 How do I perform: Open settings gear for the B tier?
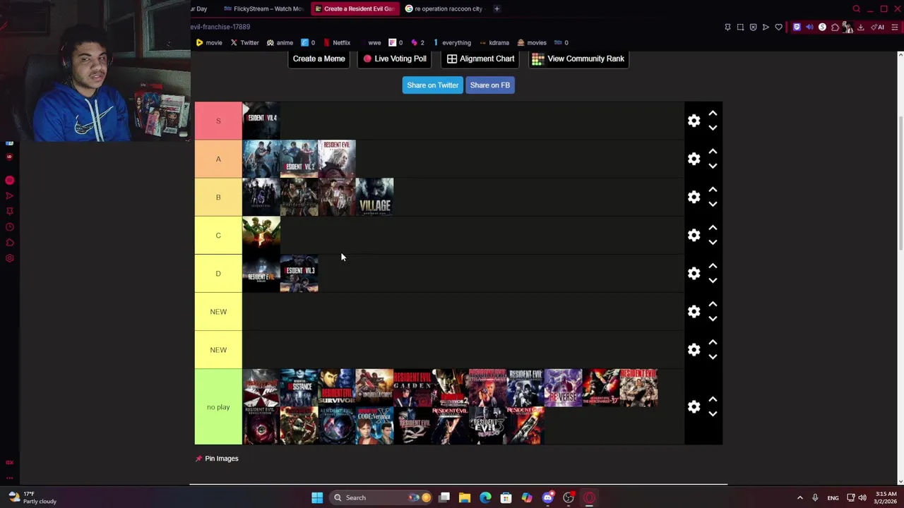pos(694,197)
